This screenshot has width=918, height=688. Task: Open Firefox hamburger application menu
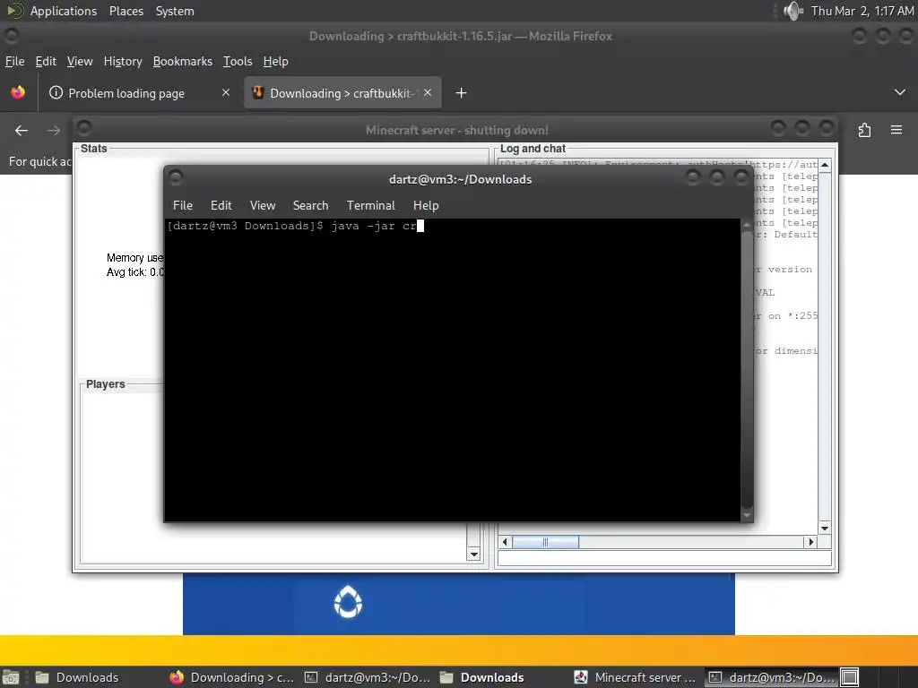coord(896,131)
